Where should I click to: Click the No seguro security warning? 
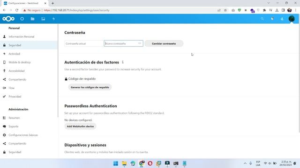pos(32,10)
